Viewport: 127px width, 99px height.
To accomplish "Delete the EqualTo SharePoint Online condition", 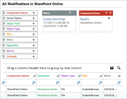I will (x=109, y=18).
